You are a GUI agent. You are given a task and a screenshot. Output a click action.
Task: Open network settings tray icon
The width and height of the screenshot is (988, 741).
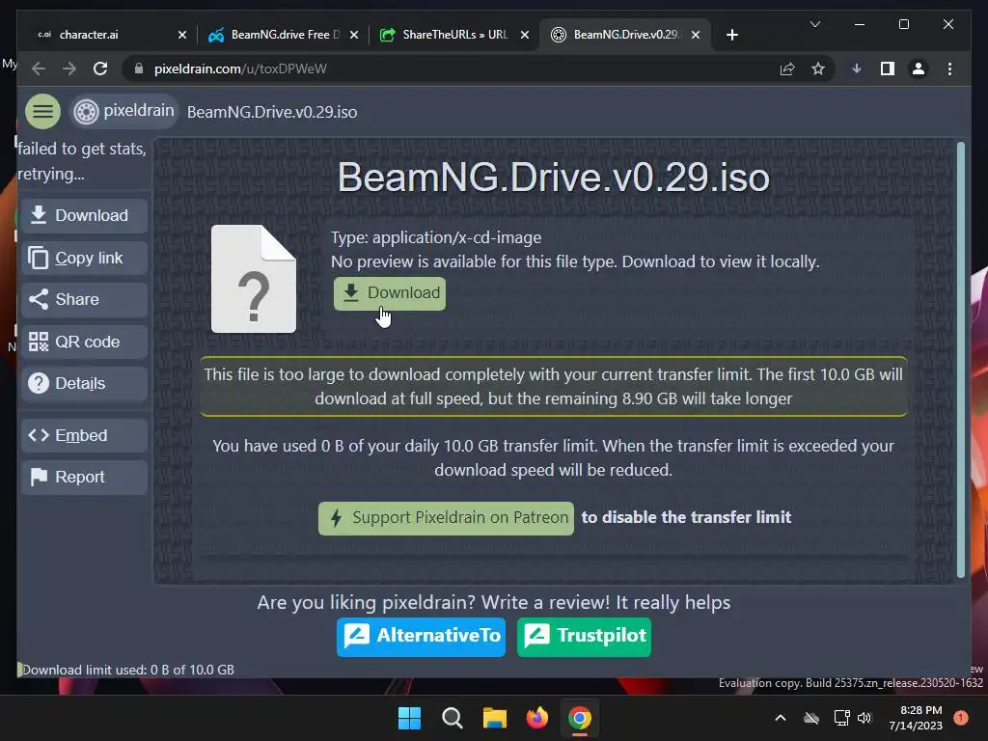coord(841,718)
